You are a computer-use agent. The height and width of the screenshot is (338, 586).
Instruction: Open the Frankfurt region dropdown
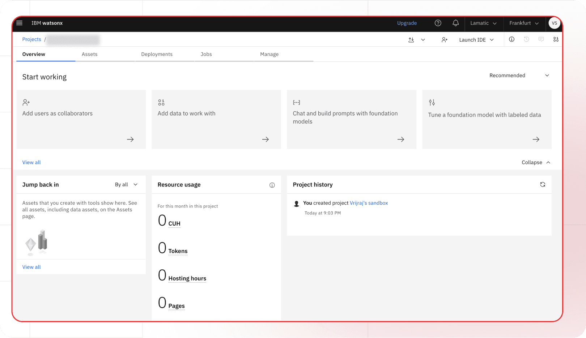pos(524,23)
